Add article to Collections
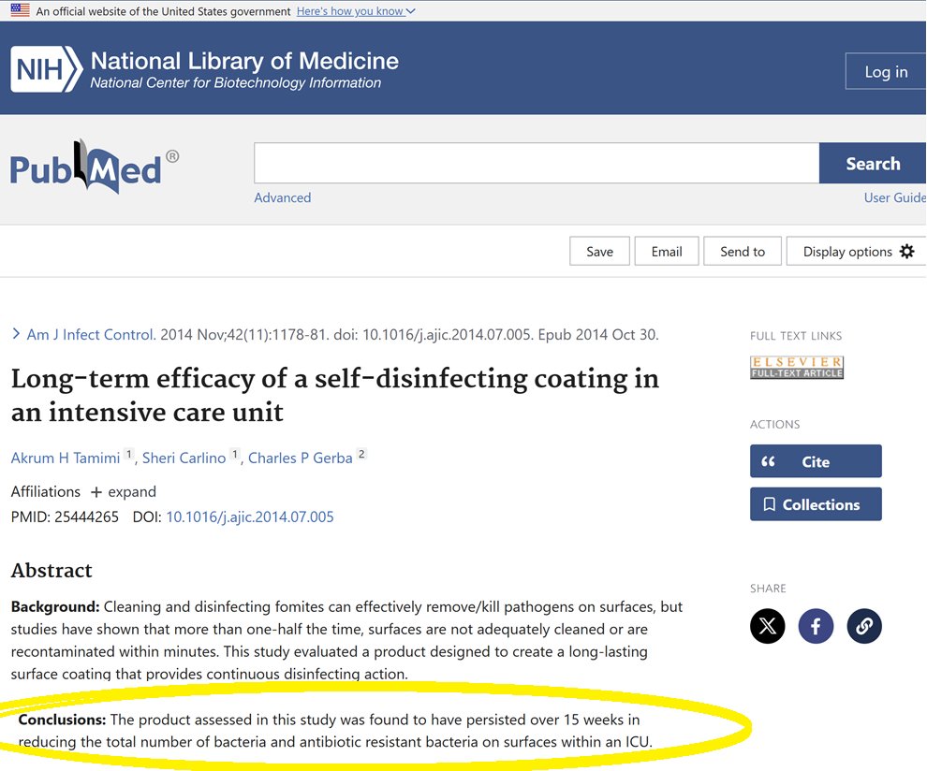Screen dimensions: 927x771 pyautogui.click(x=816, y=504)
